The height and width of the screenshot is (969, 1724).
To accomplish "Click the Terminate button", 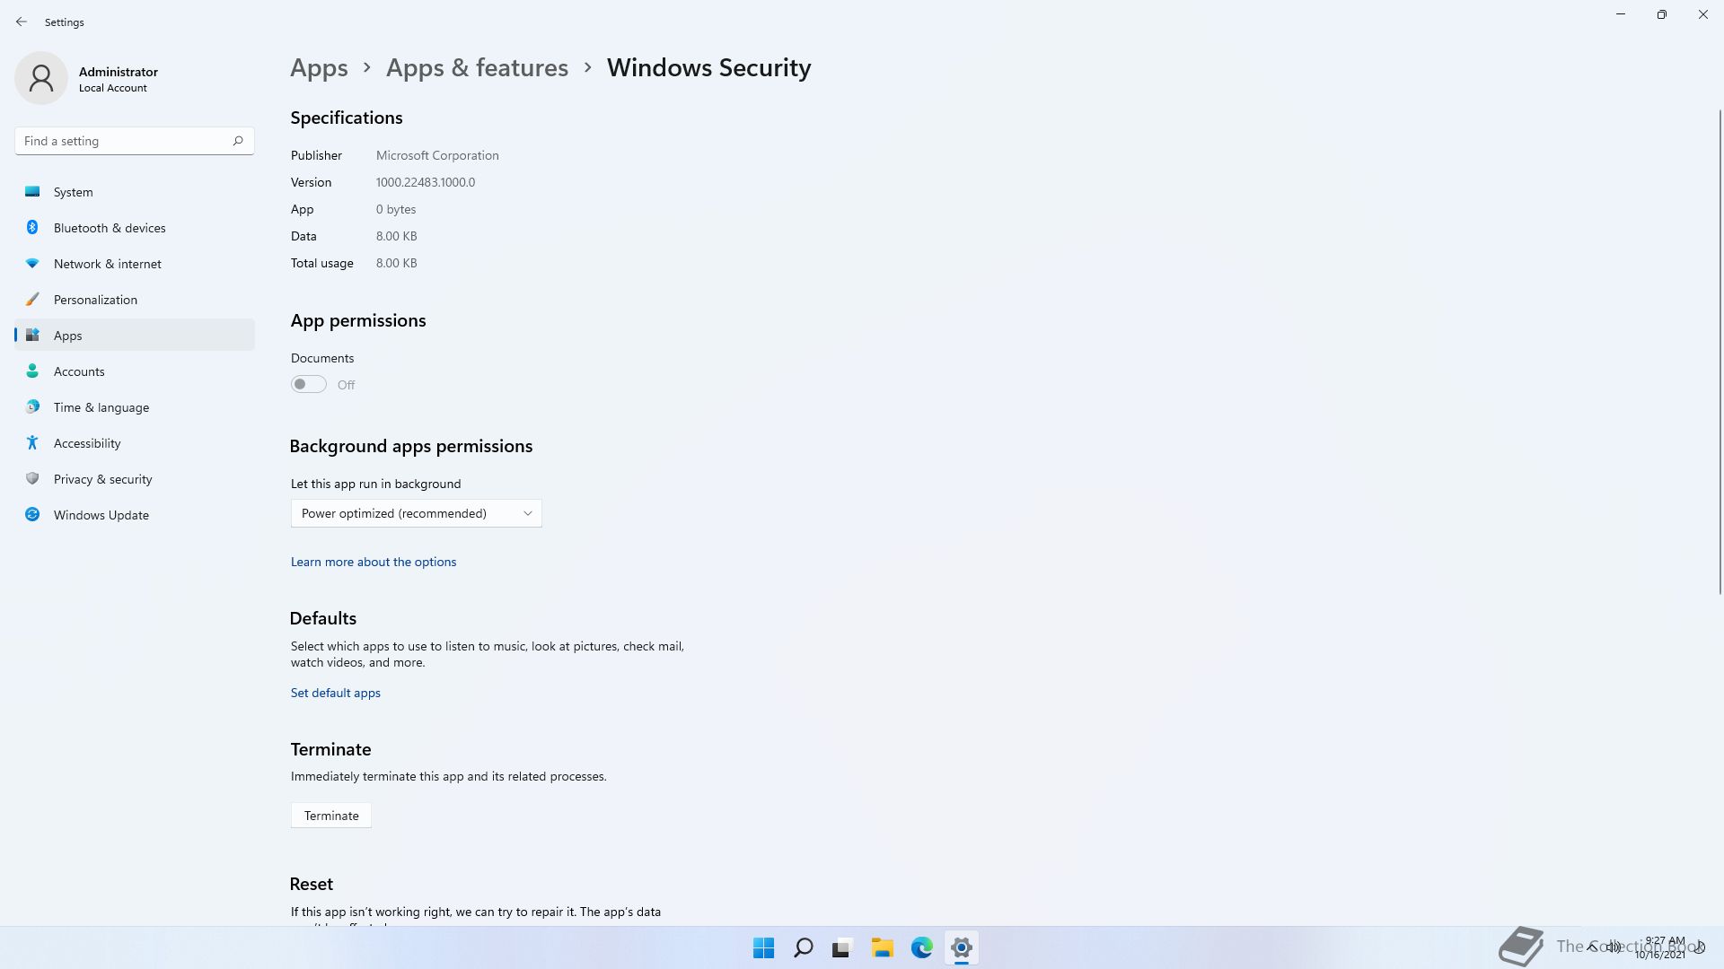I will click(331, 815).
